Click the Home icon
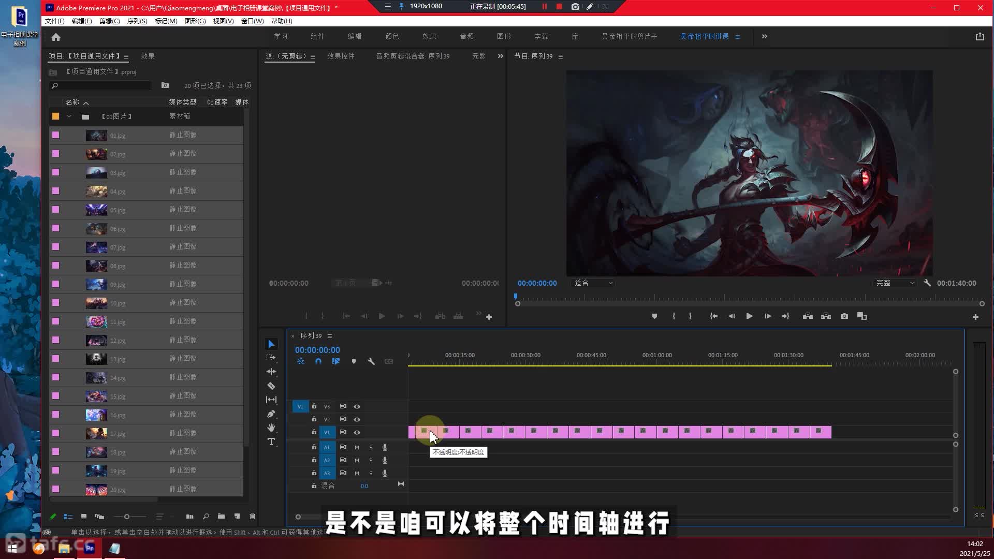 pyautogui.click(x=56, y=37)
